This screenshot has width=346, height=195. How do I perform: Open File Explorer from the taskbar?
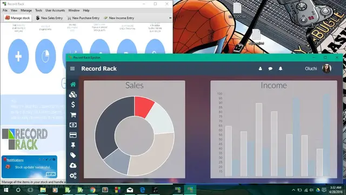click(43, 190)
